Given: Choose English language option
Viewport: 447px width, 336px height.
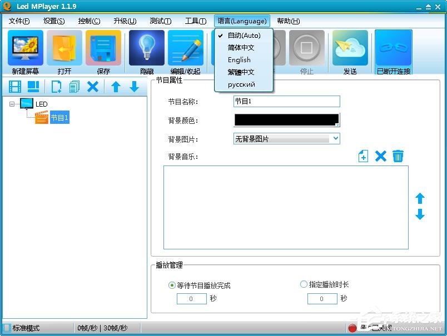Looking at the screenshot, I should pos(244,60).
